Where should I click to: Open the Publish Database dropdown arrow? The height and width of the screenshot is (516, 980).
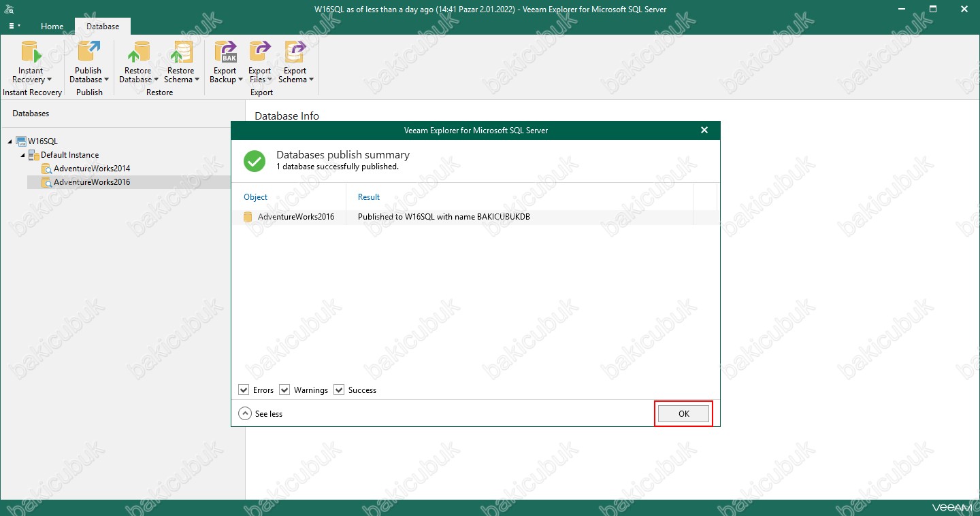(106, 80)
